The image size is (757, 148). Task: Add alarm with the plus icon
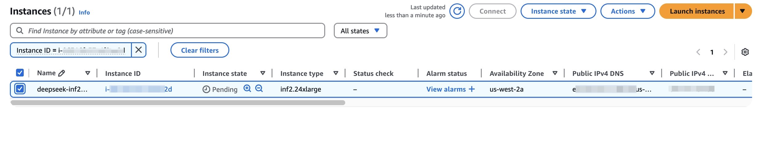(472, 89)
